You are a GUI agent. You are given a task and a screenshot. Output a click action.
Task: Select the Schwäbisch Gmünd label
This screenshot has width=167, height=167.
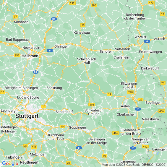coord(94,112)
